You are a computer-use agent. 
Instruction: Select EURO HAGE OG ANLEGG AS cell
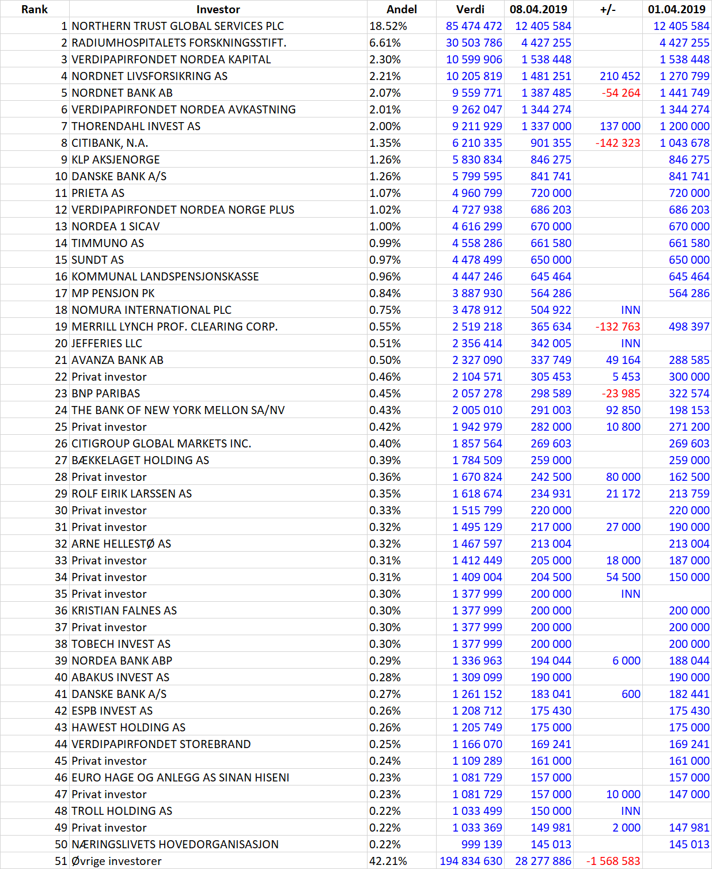point(218,777)
